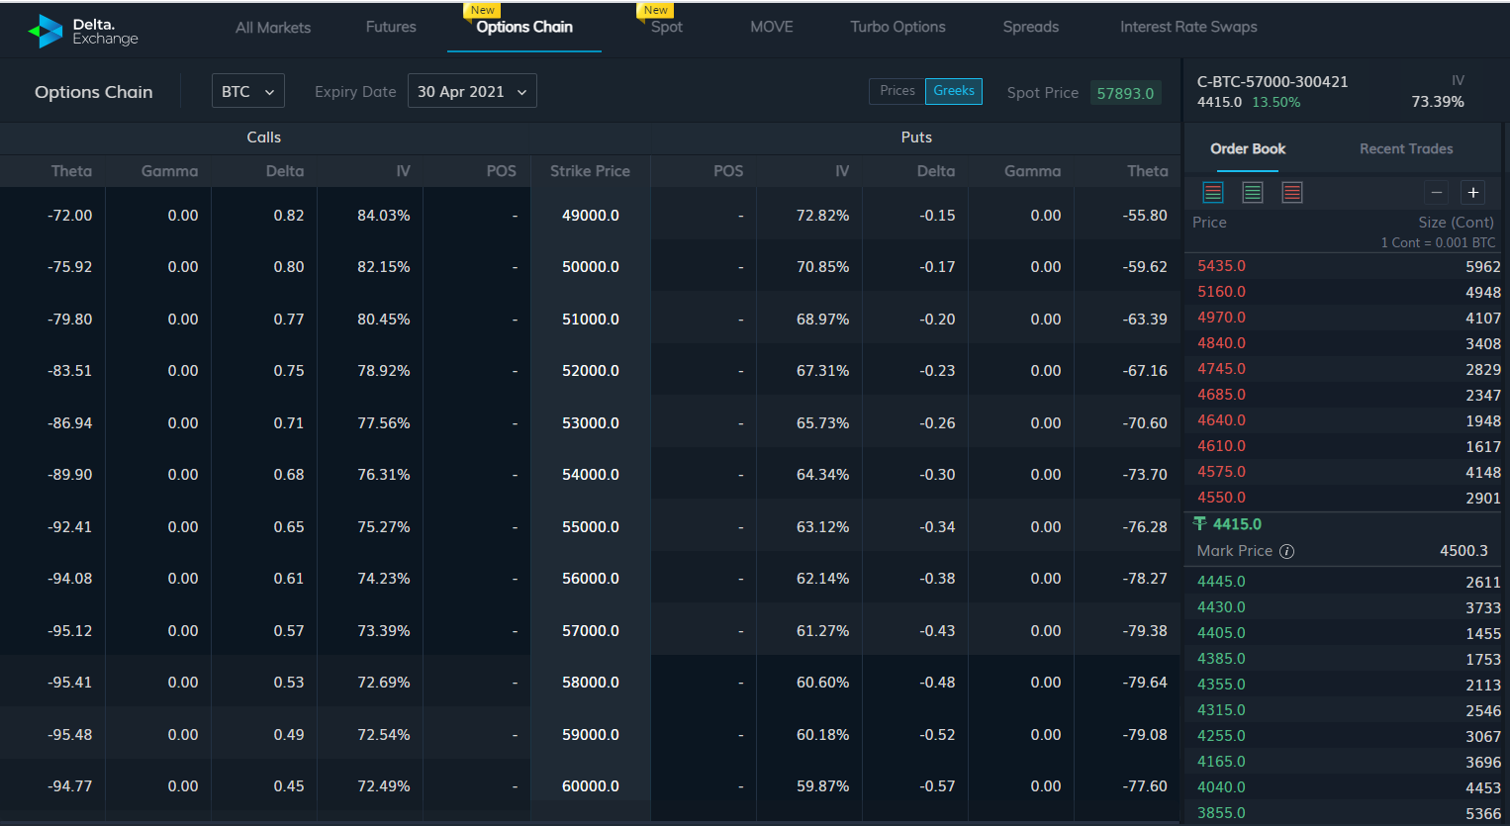Increase order book price aggregation with plus icon
Image resolution: width=1510 pixels, height=826 pixels.
[1472, 193]
